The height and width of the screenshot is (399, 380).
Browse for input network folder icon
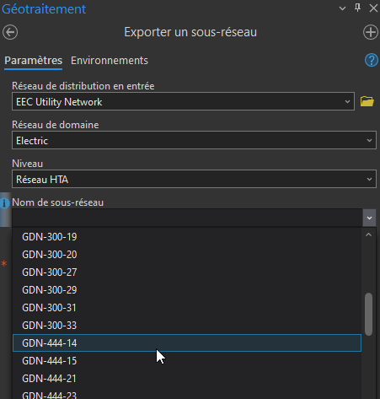pyautogui.click(x=367, y=101)
